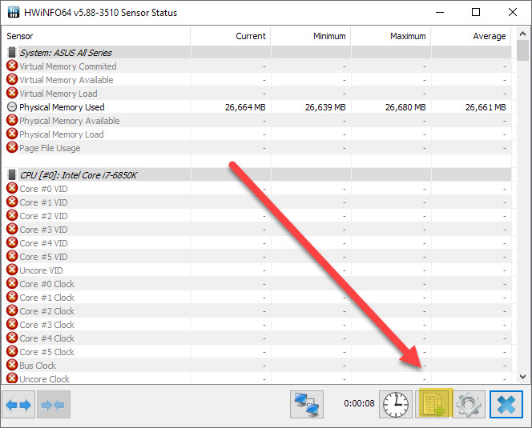Maximize the HWiNFO64 window
The height and width of the screenshot is (428, 532).
pyautogui.click(x=476, y=12)
